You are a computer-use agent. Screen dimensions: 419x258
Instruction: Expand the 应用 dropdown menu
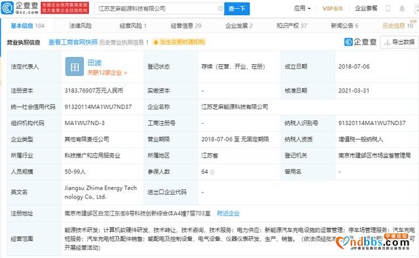tap(302, 9)
